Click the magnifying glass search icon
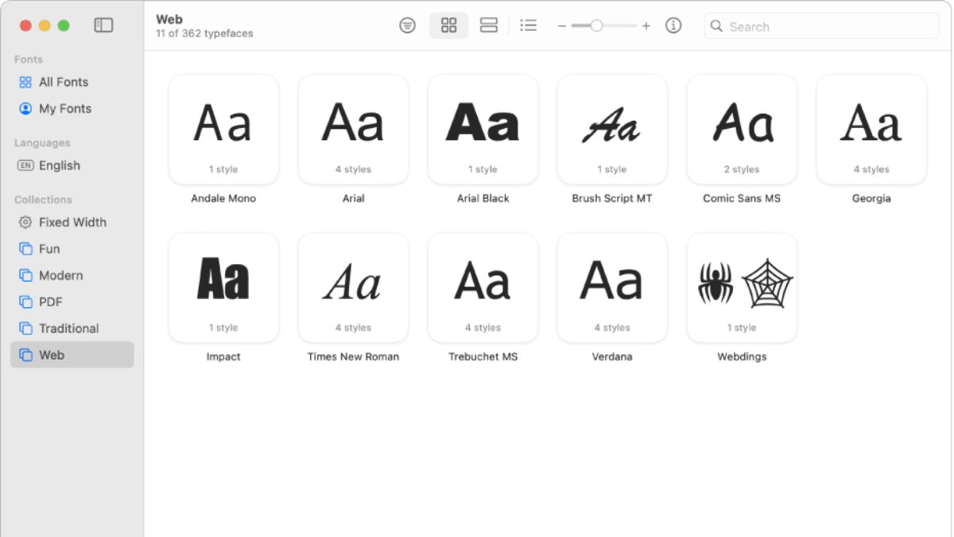 pyautogui.click(x=716, y=26)
